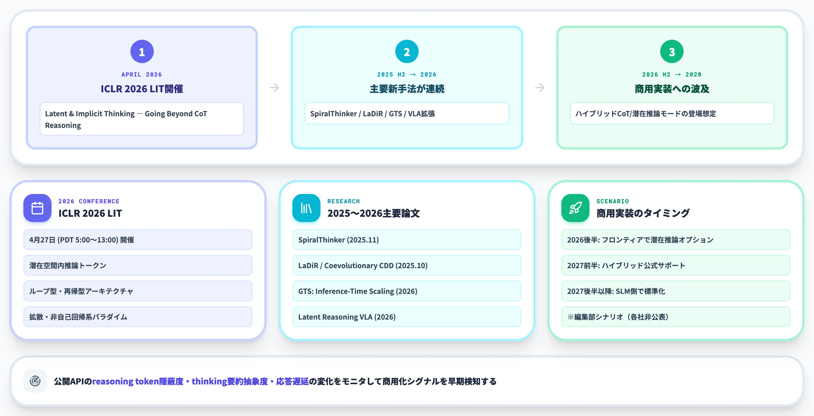Click the step 1 numbered circle
The width and height of the screenshot is (814, 416).
click(142, 51)
